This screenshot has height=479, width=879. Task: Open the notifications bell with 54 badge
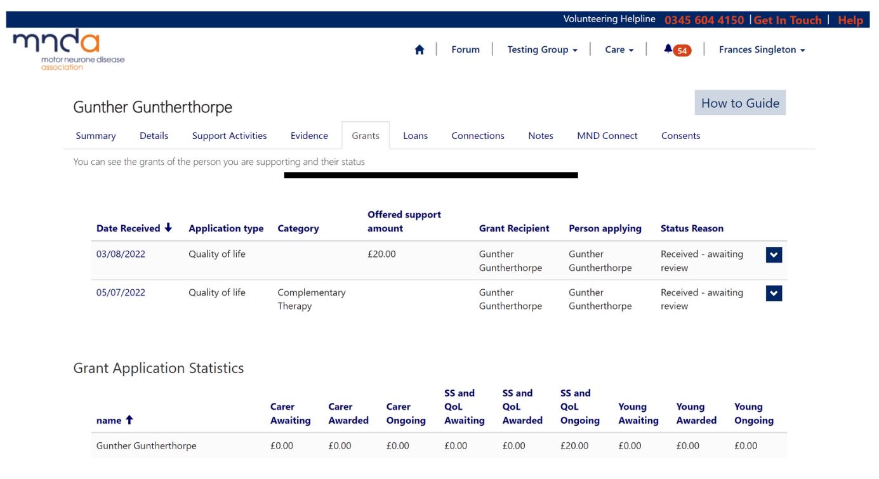pos(677,50)
